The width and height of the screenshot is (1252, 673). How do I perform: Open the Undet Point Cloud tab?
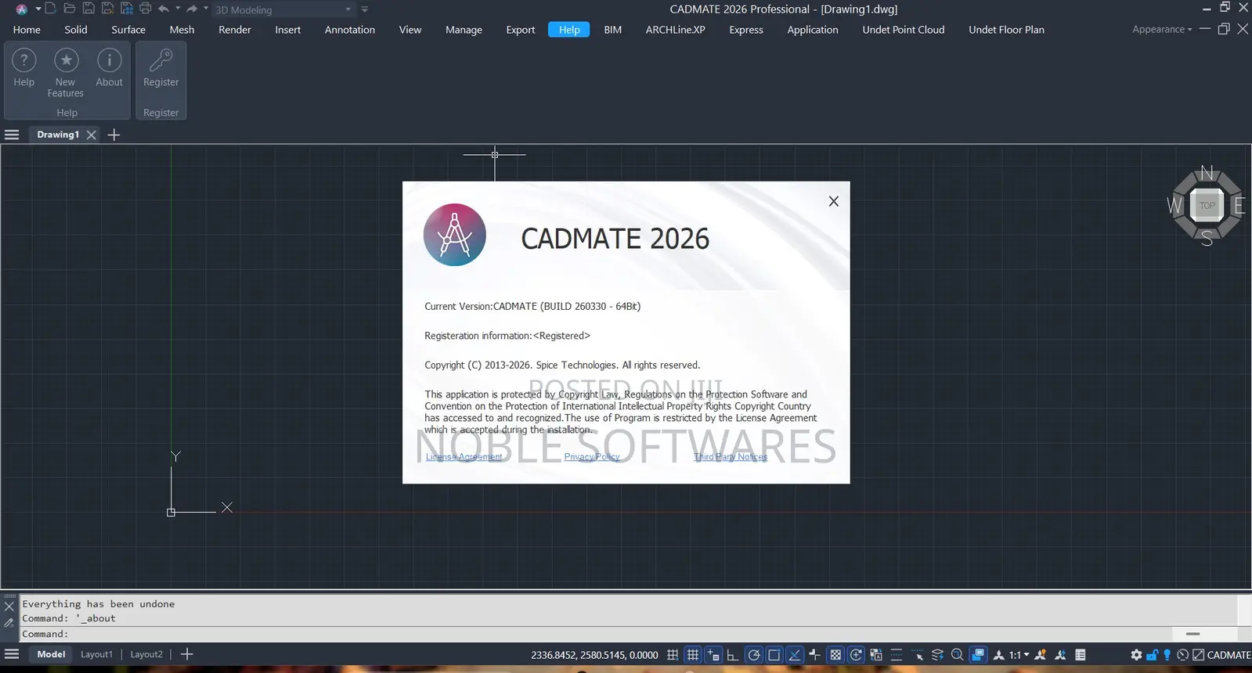(x=904, y=30)
